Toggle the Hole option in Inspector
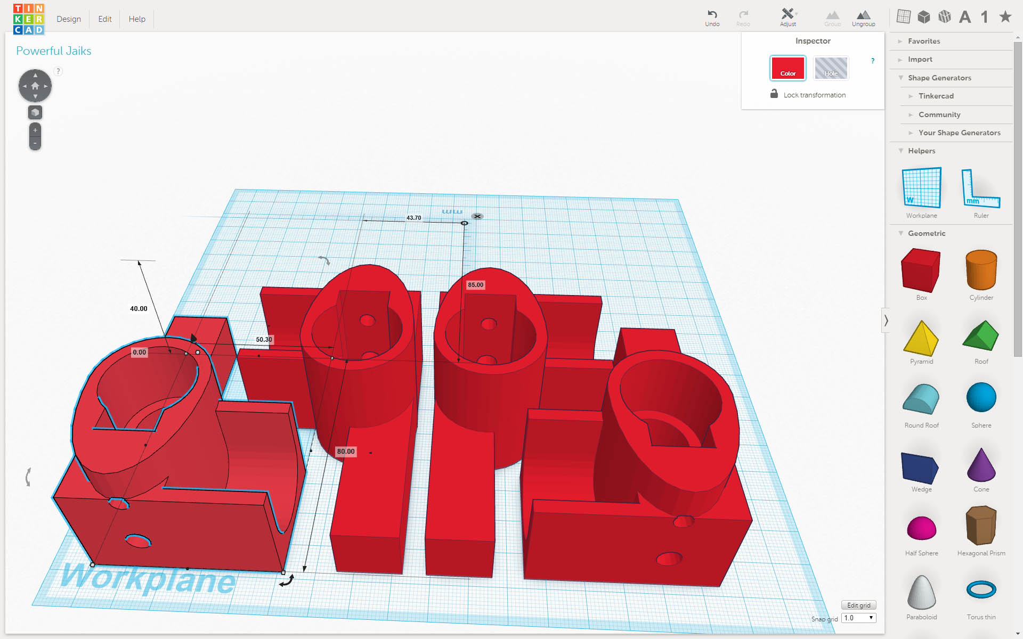 831,68
